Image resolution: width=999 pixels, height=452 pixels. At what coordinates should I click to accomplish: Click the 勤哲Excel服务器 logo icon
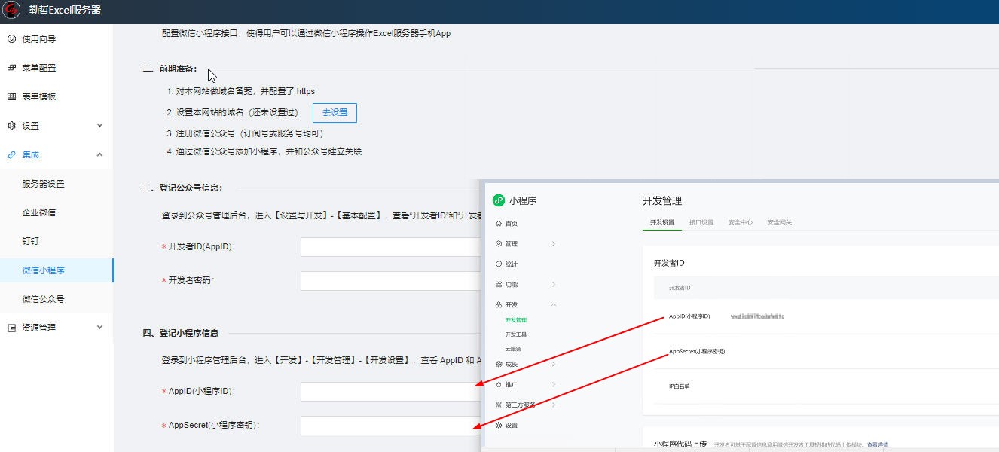[11, 11]
